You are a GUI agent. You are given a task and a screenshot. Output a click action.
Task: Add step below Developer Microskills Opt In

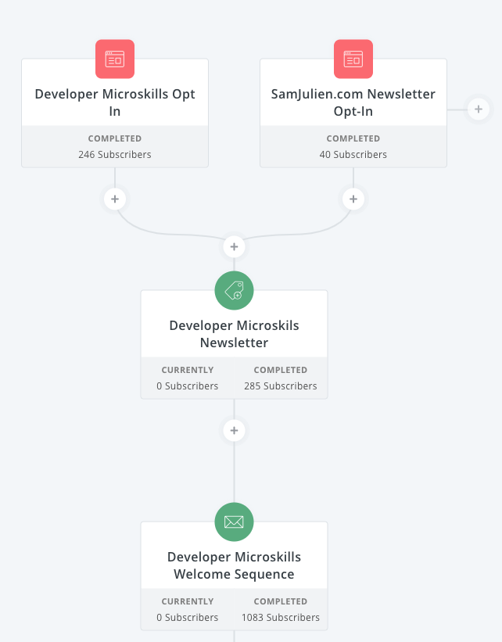[x=115, y=199]
